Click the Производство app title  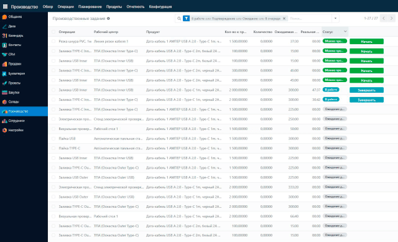point(24,7)
